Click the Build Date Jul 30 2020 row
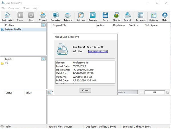Viewport: 171px width, 129px height. [85, 80]
